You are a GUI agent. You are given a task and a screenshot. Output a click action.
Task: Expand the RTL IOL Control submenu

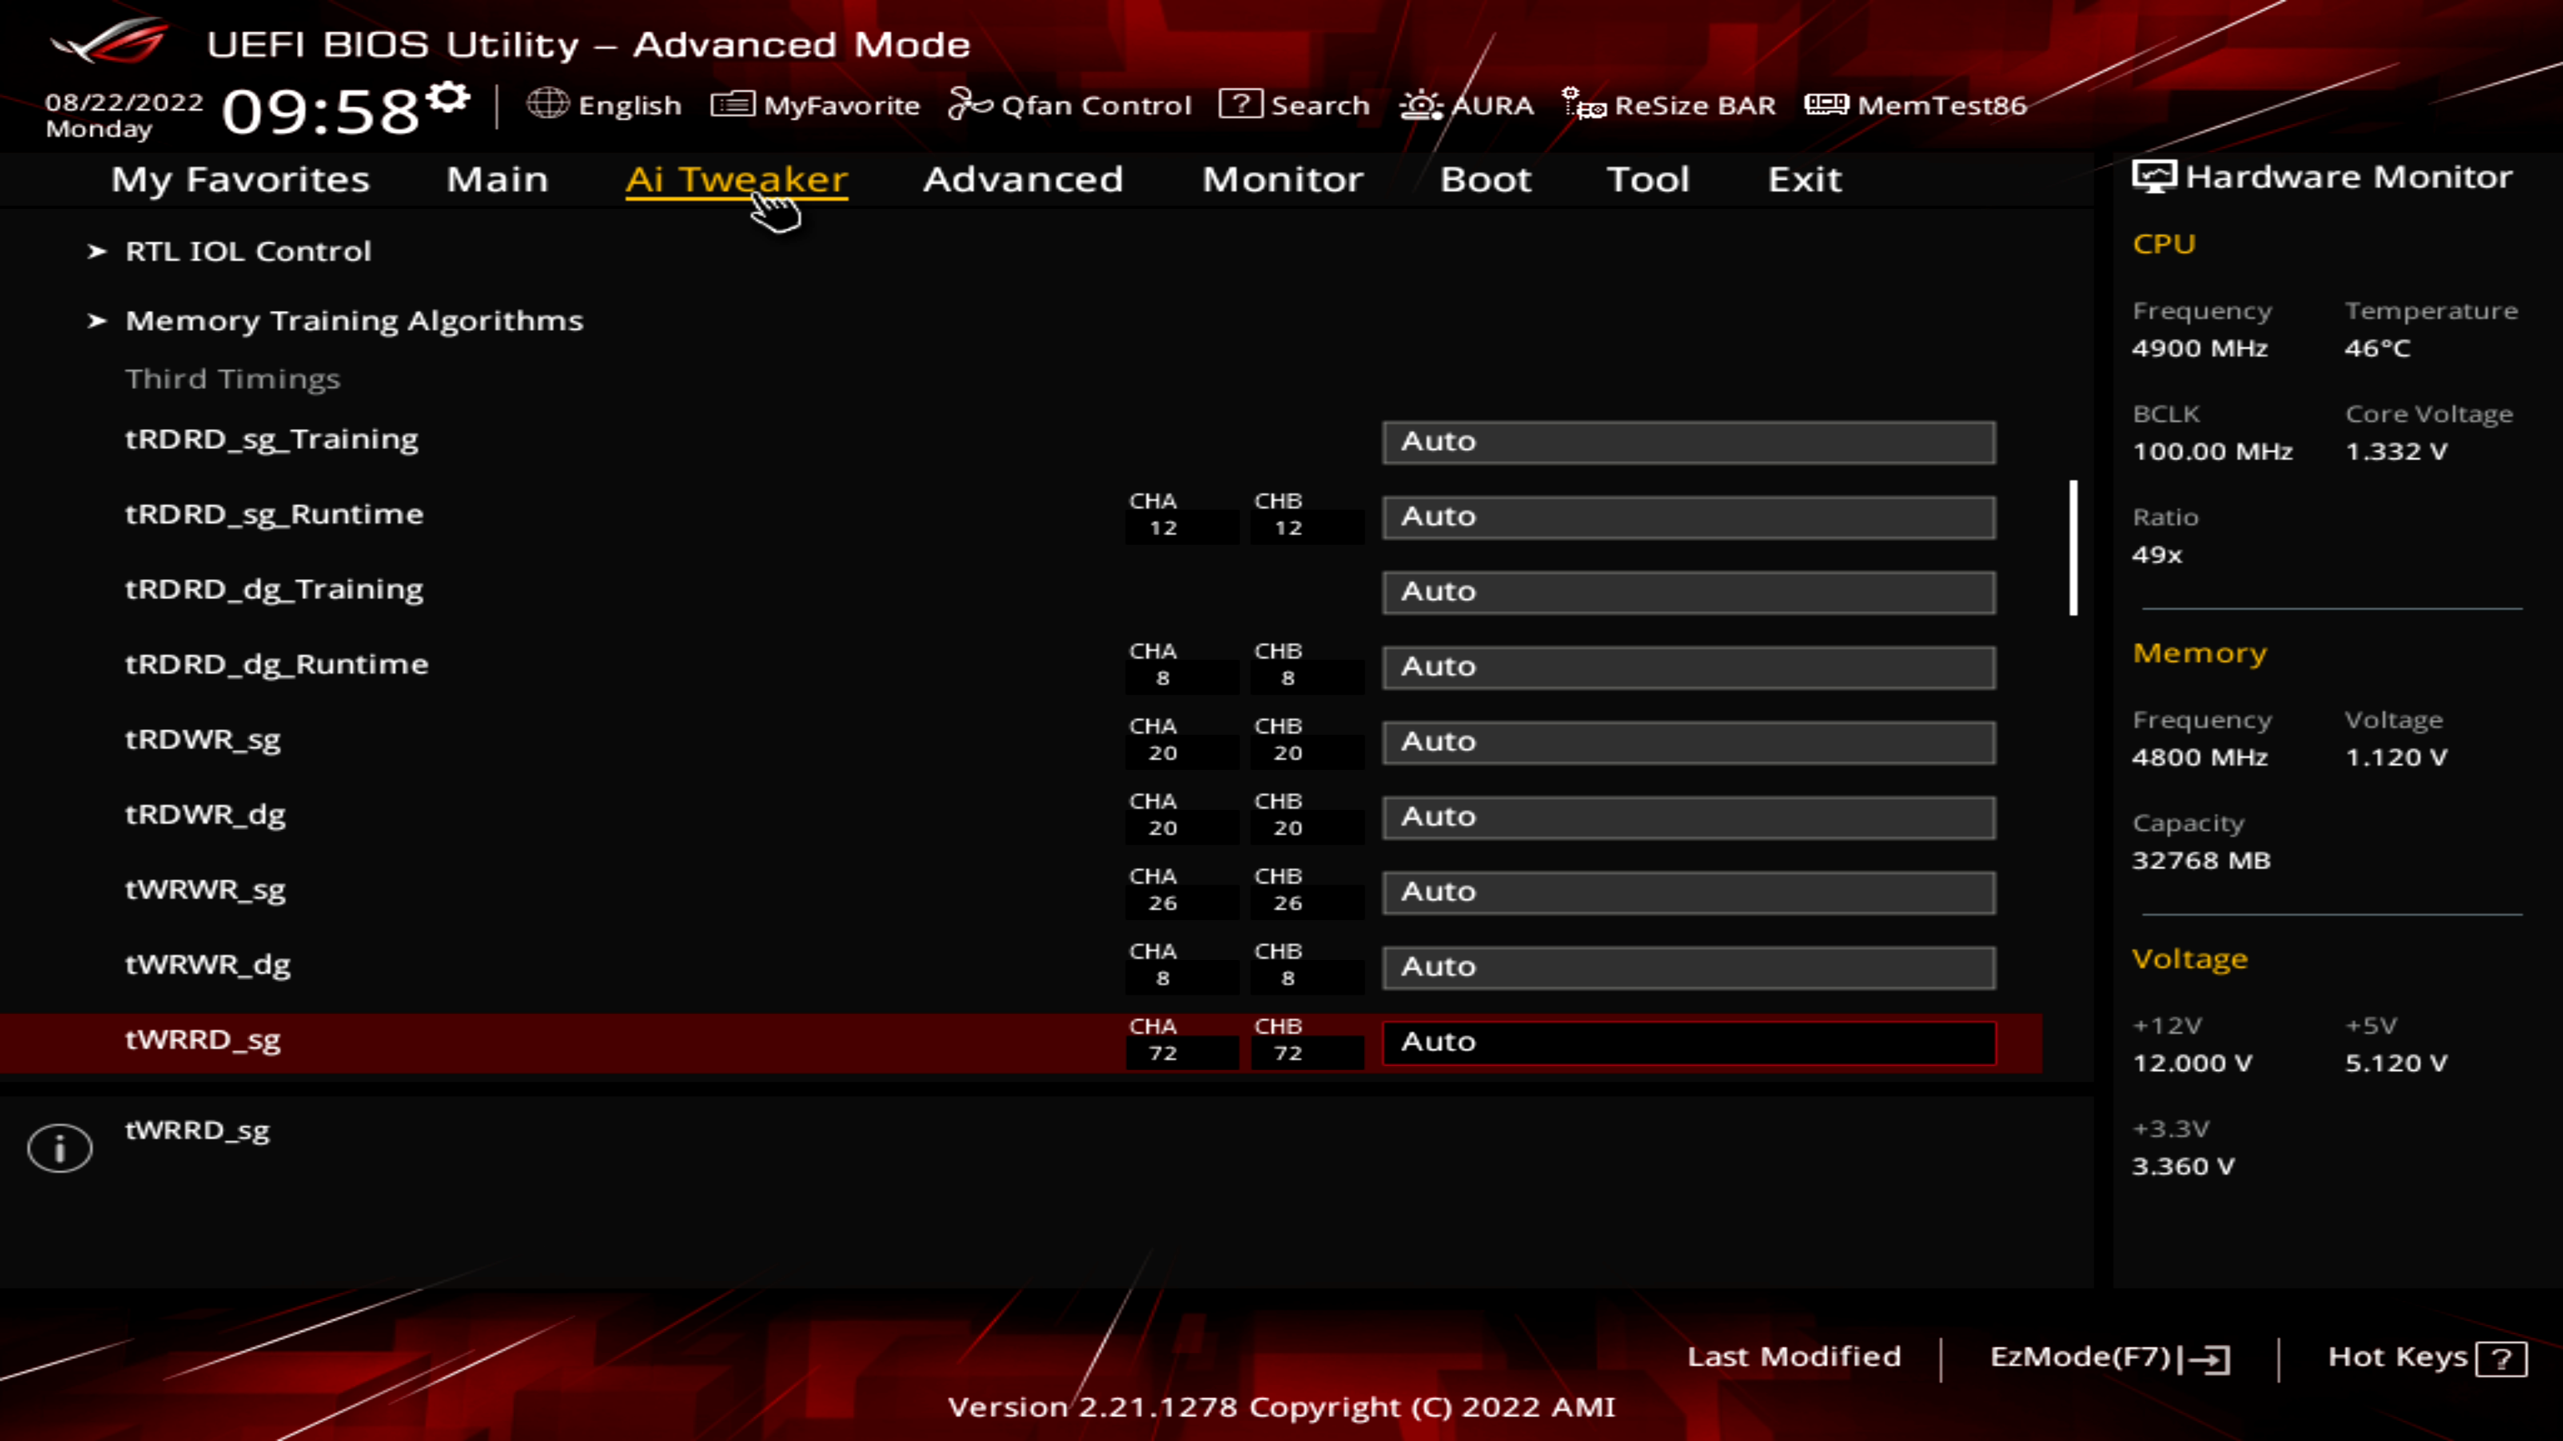(x=248, y=251)
